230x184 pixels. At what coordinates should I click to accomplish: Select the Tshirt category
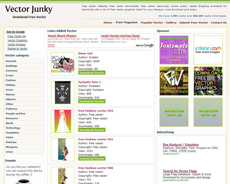click(25, 138)
